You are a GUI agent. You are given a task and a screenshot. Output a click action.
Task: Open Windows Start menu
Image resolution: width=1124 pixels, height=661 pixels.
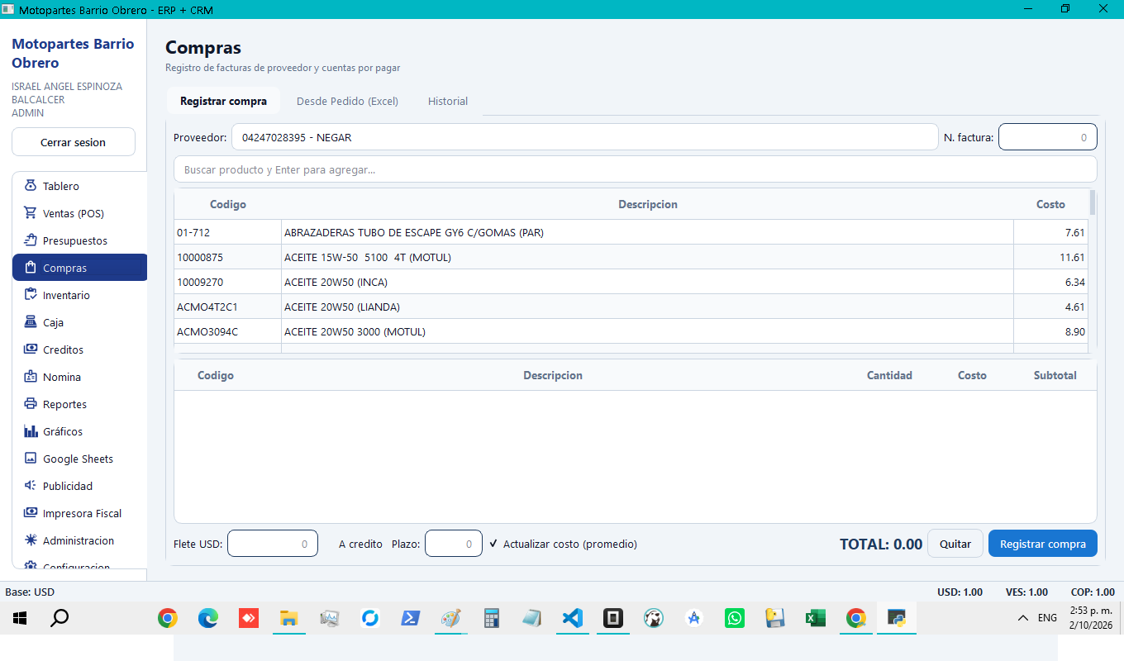(x=20, y=618)
